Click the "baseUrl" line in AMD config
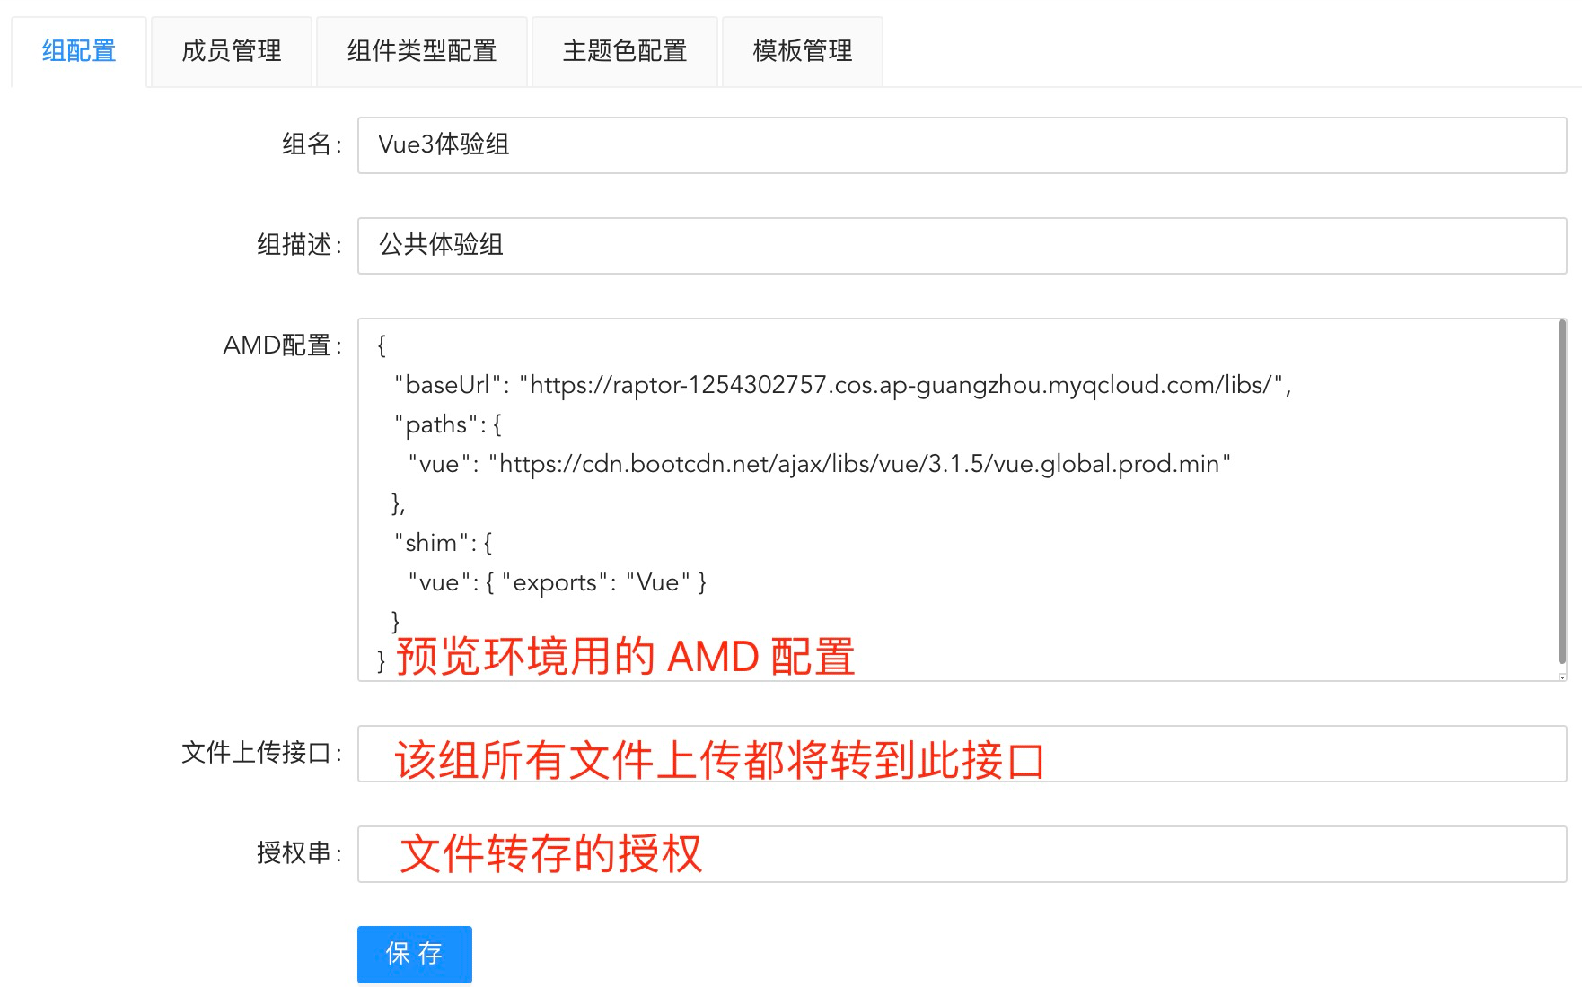Image resolution: width=1582 pixels, height=987 pixels. click(842, 385)
